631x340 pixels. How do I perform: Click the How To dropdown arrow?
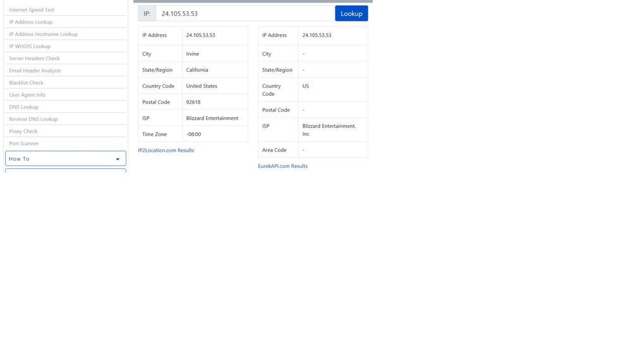tap(117, 160)
